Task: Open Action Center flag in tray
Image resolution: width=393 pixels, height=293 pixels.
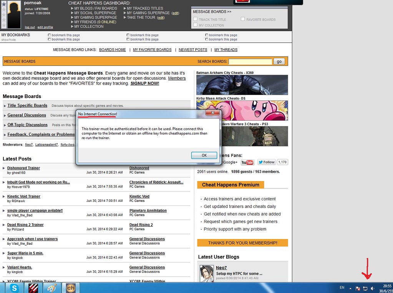Action: (358, 288)
